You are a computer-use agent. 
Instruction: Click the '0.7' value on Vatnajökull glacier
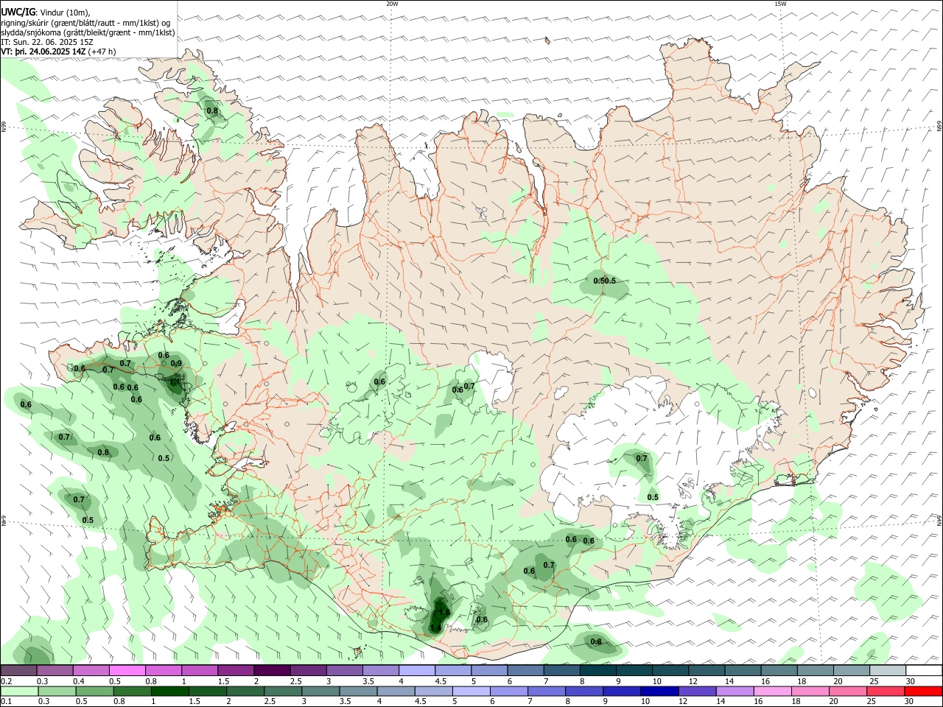click(642, 458)
